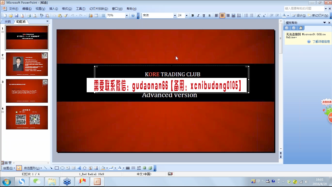Image resolution: width=332 pixels, height=187 pixels.
Task: Insert a picture from file
Action: (96, 168)
